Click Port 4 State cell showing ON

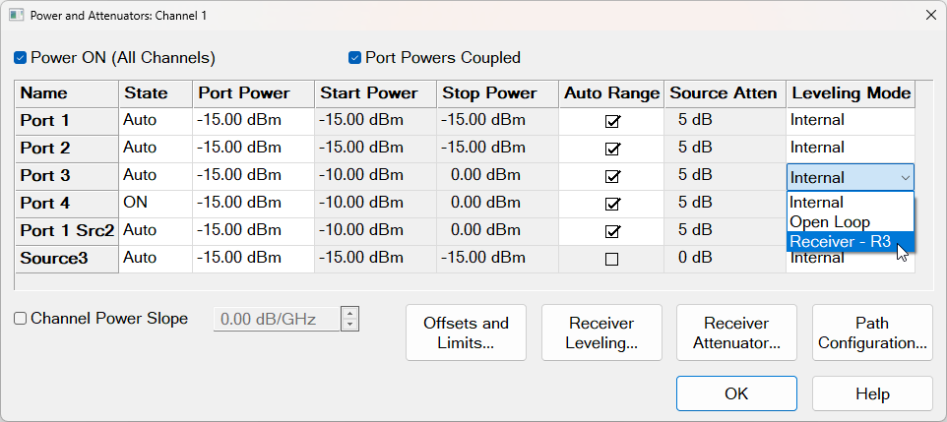click(x=155, y=204)
